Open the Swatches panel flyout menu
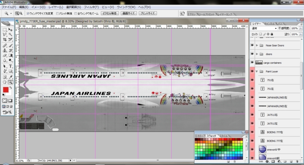 [x=246, y=136]
